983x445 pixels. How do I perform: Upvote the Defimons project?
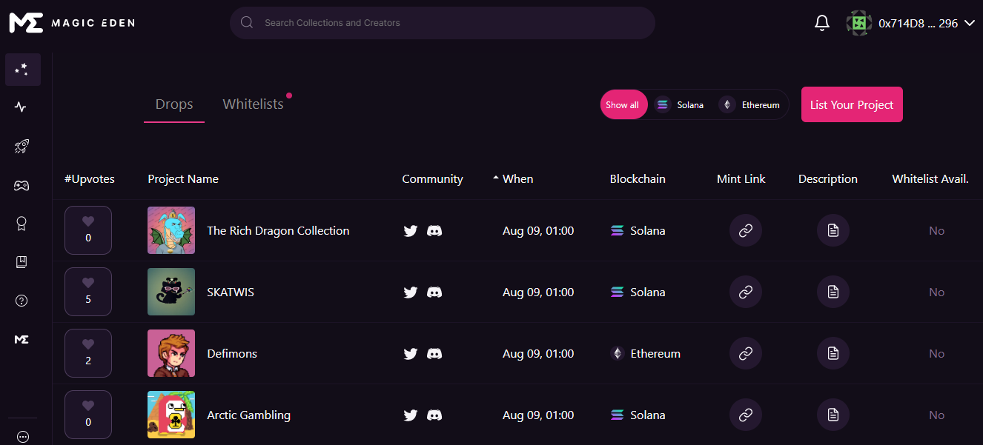pyautogui.click(x=88, y=353)
